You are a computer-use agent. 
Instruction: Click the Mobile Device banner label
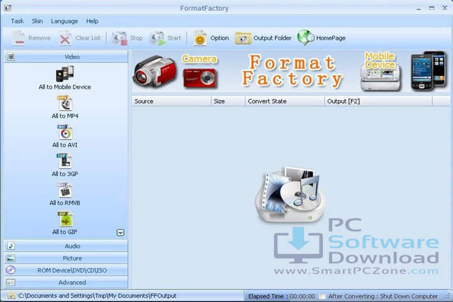(x=380, y=60)
